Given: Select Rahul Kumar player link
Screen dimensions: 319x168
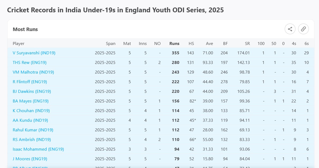Looking at the screenshot, I should (33, 130).
